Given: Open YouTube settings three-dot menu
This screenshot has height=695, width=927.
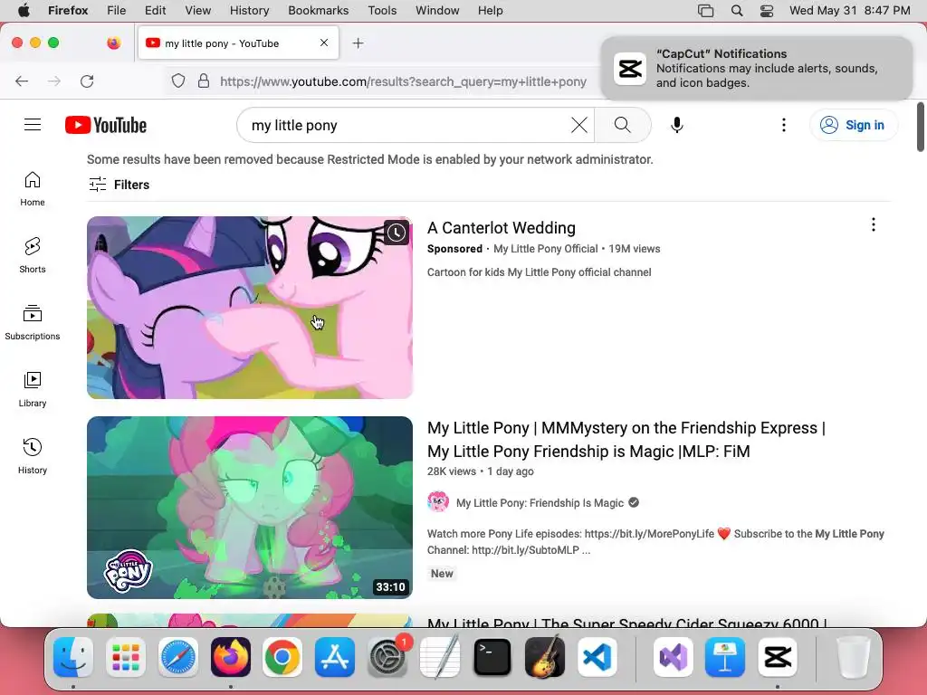Looking at the screenshot, I should pyautogui.click(x=783, y=125).
